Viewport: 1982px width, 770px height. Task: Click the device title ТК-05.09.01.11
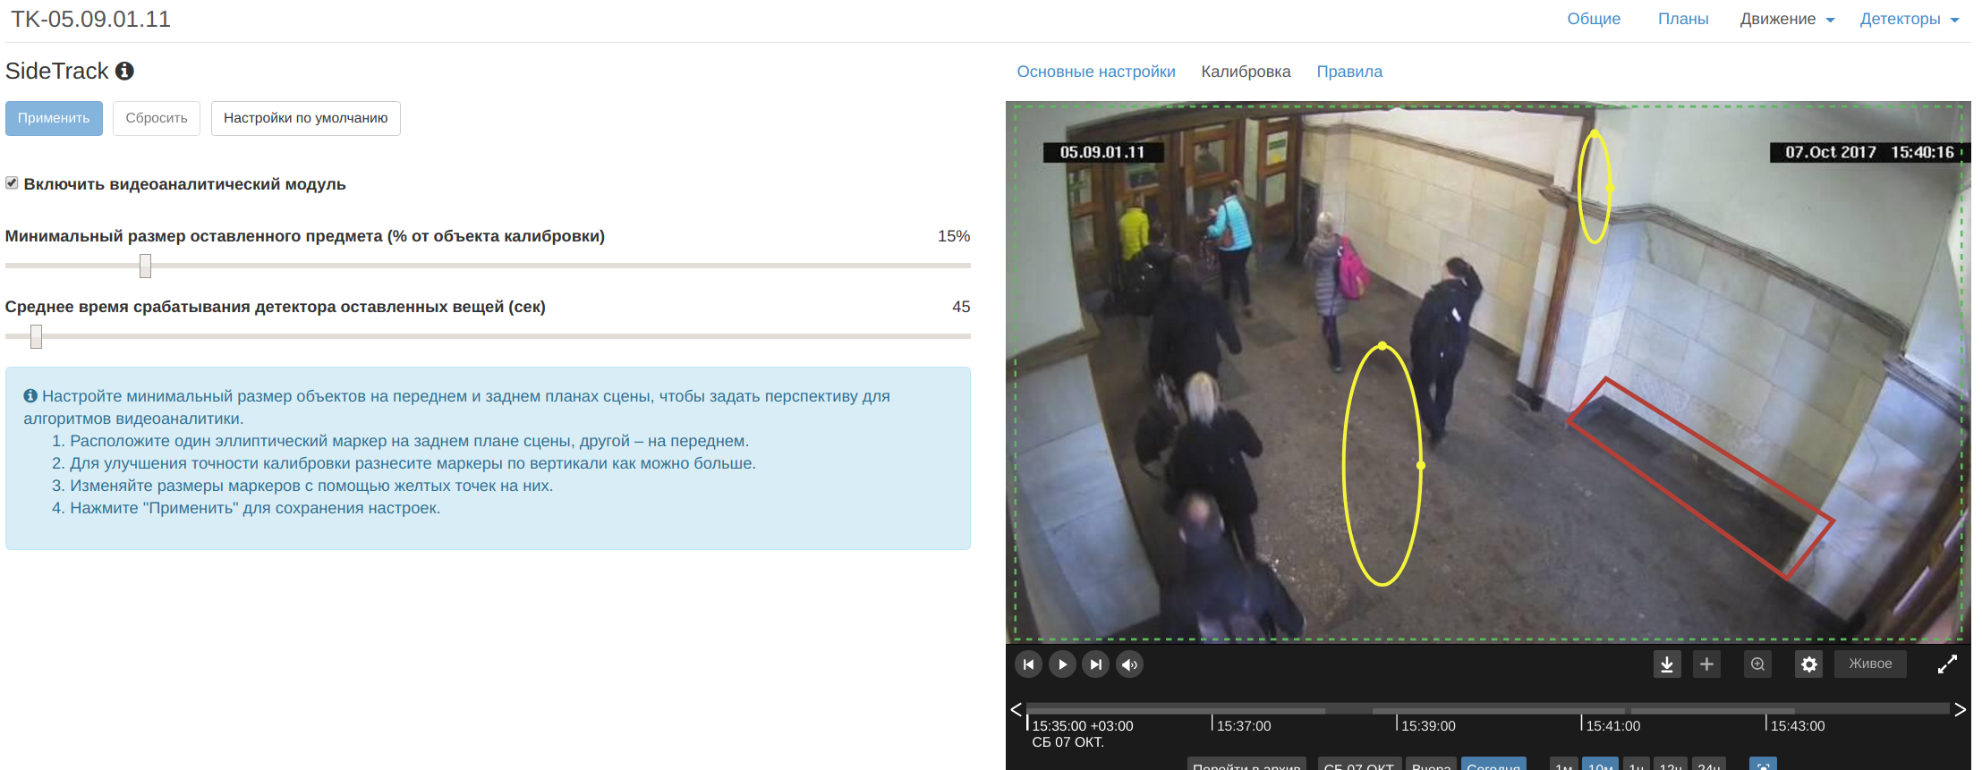click(90, 19)
